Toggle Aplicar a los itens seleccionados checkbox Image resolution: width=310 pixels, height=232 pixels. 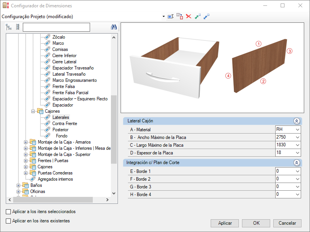[8, 212]
